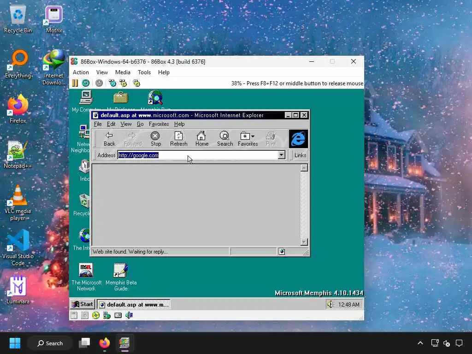Click the Address field containing http://google.com

[197, 155]
